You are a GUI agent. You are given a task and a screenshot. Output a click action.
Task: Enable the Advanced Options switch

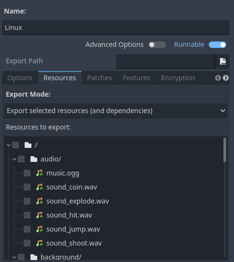(x=157, y=45)
